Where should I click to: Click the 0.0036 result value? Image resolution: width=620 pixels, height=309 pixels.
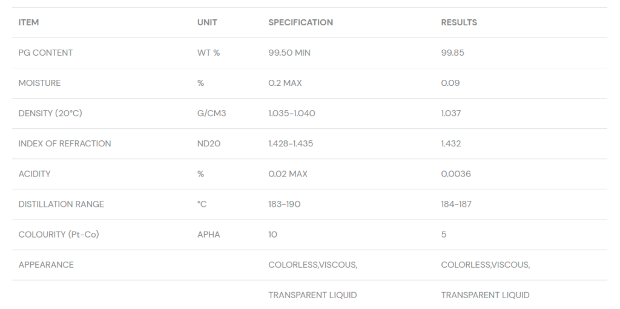pyautogui.click(x=455, y=174)
